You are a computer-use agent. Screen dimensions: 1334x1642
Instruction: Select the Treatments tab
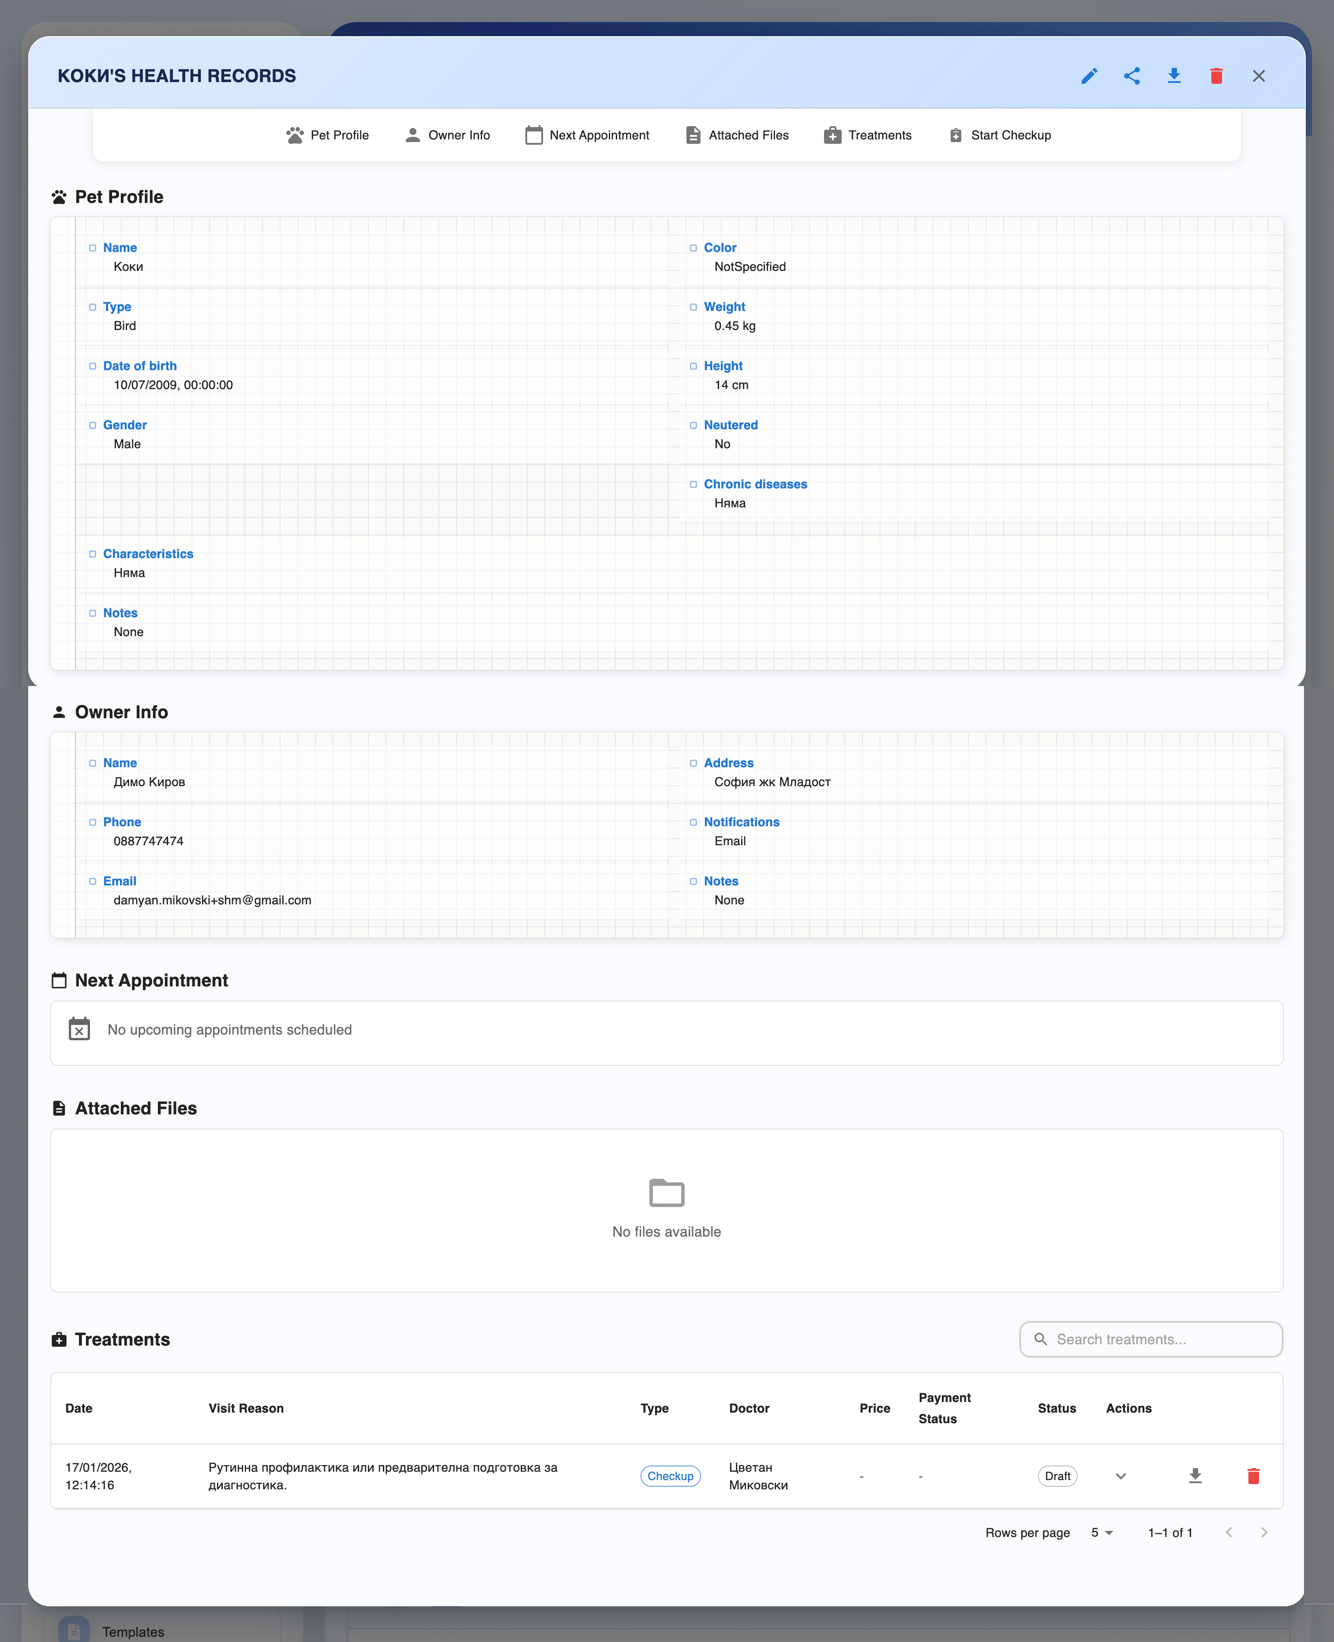pos(868,135)
